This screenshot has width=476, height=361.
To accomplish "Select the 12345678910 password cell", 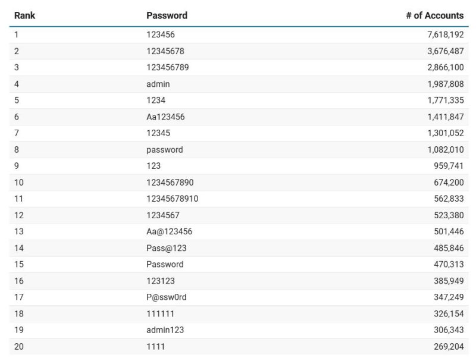I will (172, 199).
